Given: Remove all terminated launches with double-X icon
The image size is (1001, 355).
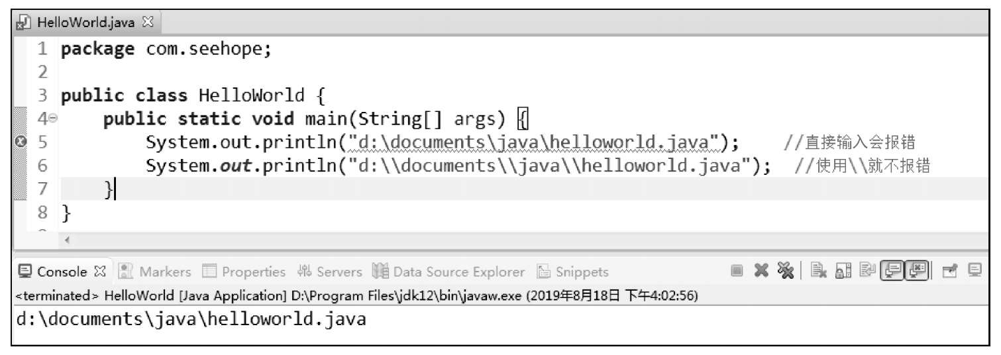Looking at the screenshot, I should coord(785,271).
